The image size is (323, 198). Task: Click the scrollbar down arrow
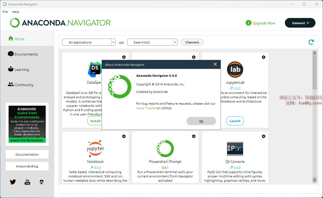pos(315,180)
